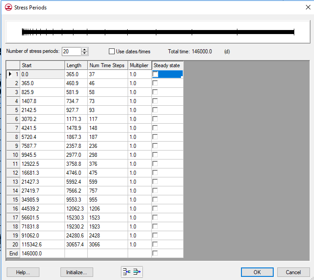Click Num Time Steps cell 2428
The height and width of the screenshot is (280, 314).
click(108, 235)
